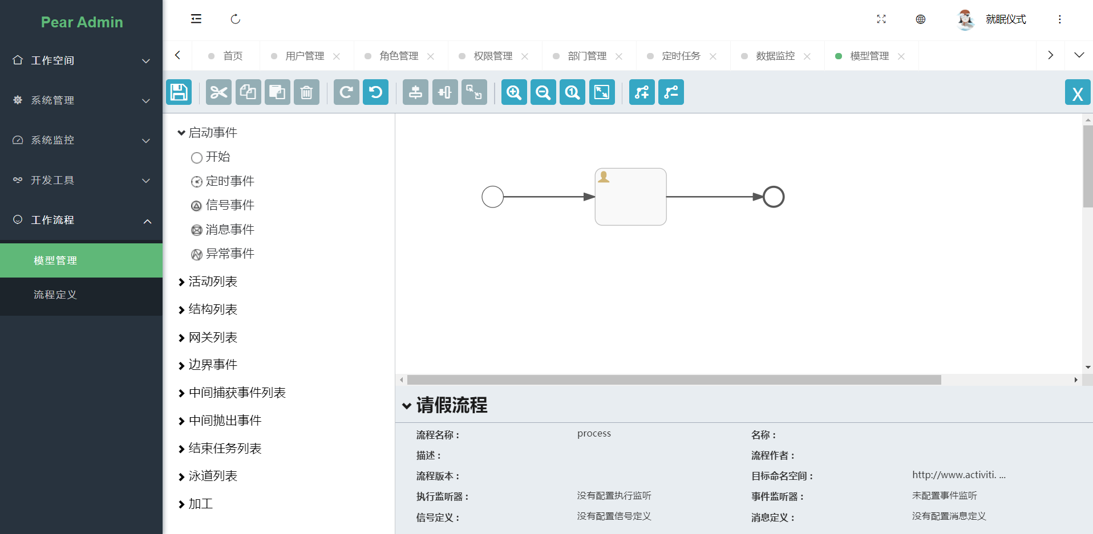The height and width of the screenshot is (534, 1093).
Task: Select the 消息事件 palette item
Action: click(x=223, y=230)
